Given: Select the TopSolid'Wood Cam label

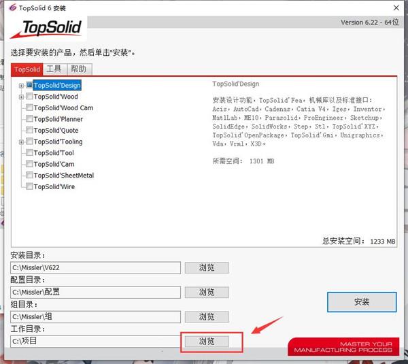Looking at the screenshot, I should click(63, 107).
